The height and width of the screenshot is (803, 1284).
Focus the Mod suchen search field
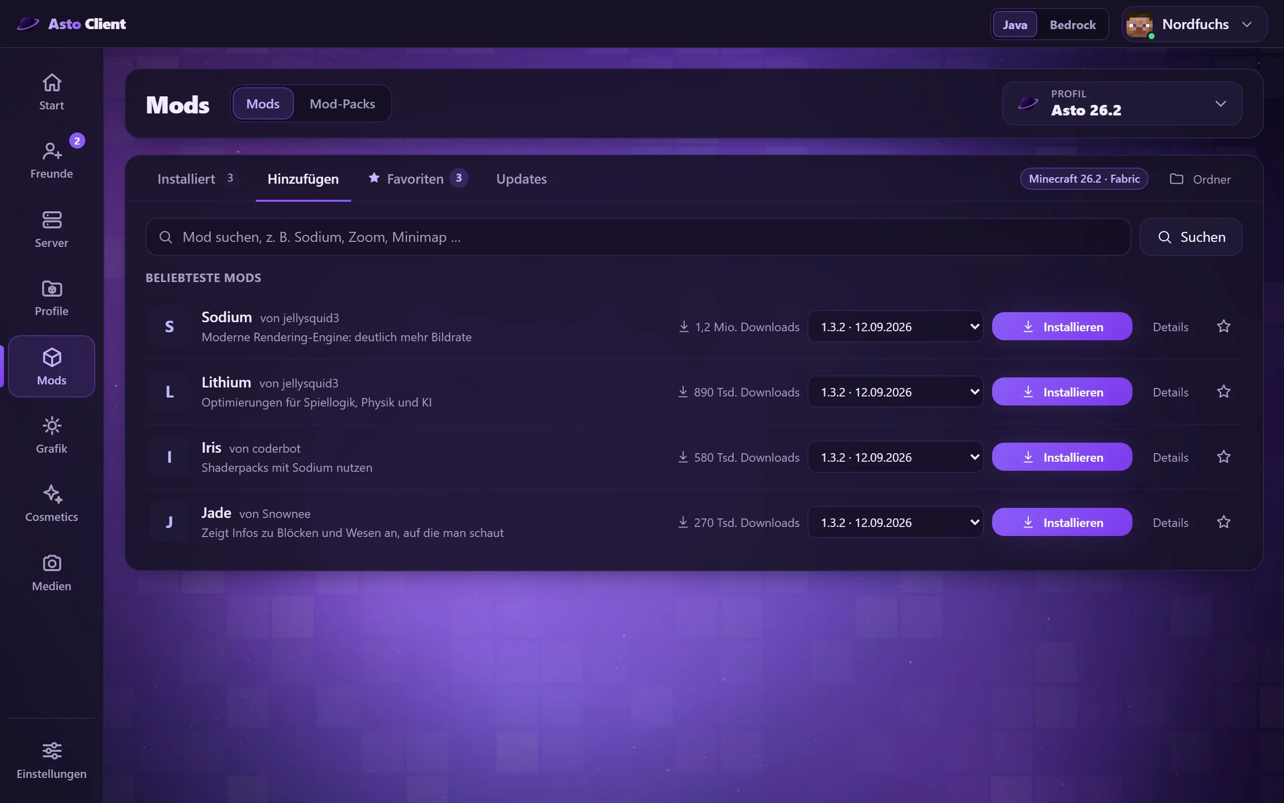(638, 237)
